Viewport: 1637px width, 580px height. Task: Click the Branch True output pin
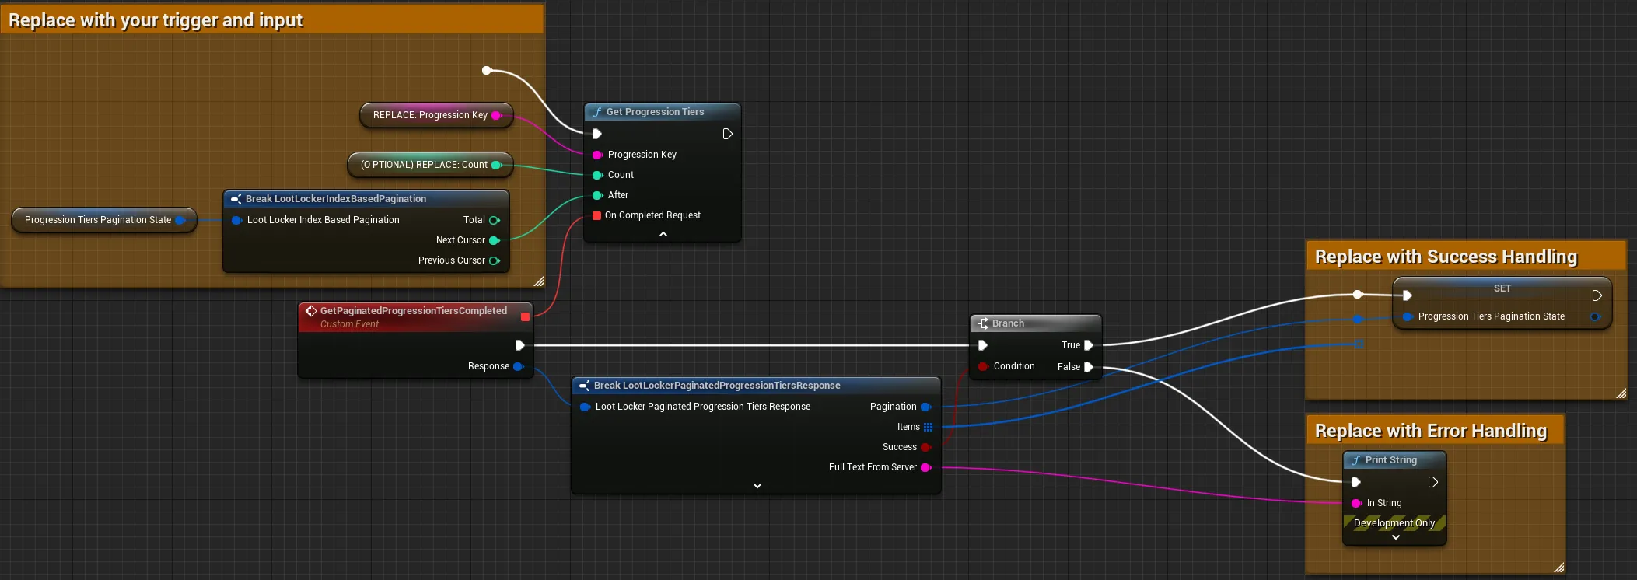[1089, 345]
